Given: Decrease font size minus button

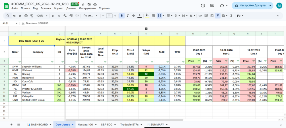Looking at the screenshot, I should [x=103, y=16].
